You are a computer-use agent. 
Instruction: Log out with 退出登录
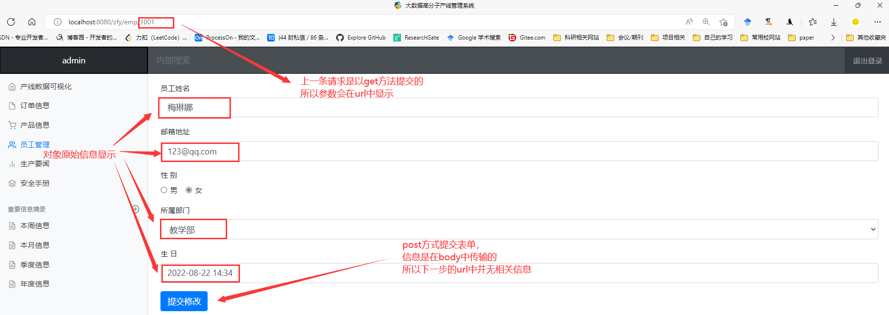coord(868,61)
